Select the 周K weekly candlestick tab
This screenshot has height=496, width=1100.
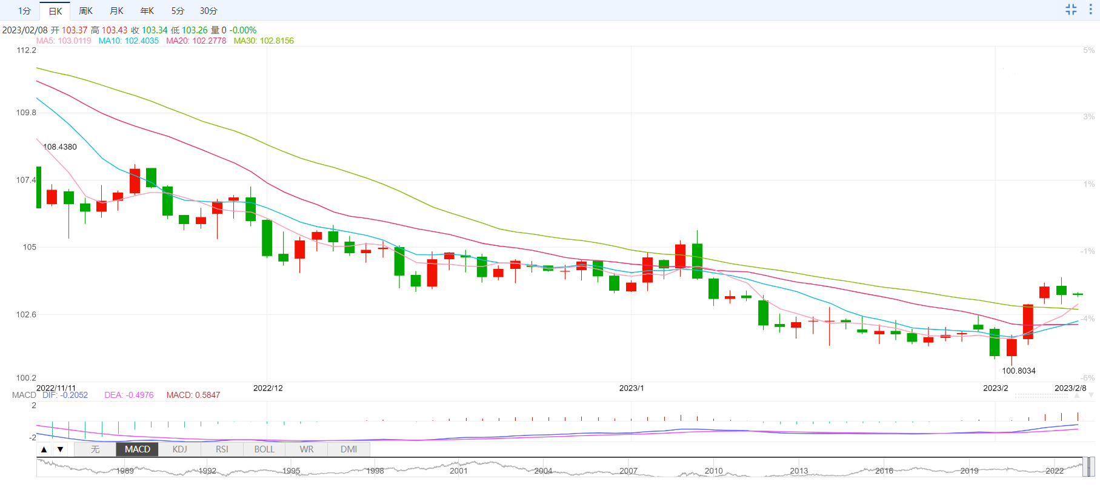85,11
